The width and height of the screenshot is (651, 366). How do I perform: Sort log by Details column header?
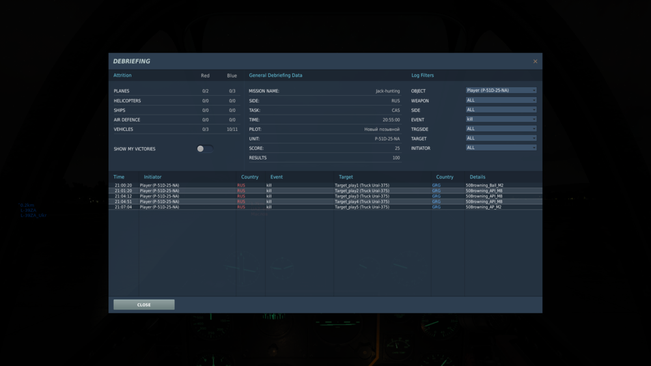pyautogui.click(x=477, y=177)
